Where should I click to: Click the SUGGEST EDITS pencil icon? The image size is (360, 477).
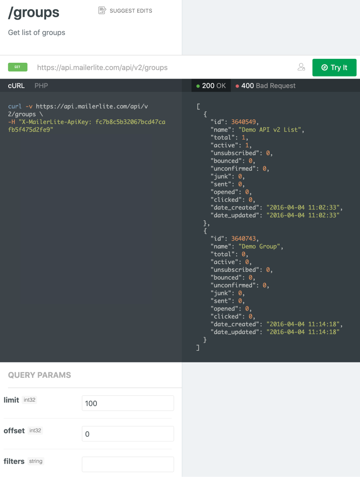click(x=102, y=10)
